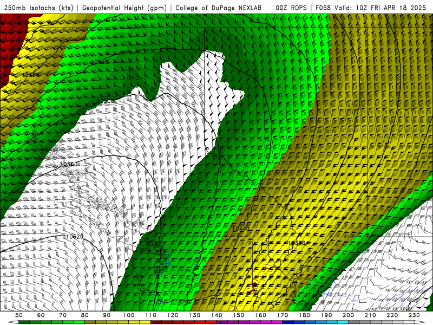The image size is (433, 325).
Task: Click the '250mb Isotachs (kts)' title text
Action: (x=38, y=8)
